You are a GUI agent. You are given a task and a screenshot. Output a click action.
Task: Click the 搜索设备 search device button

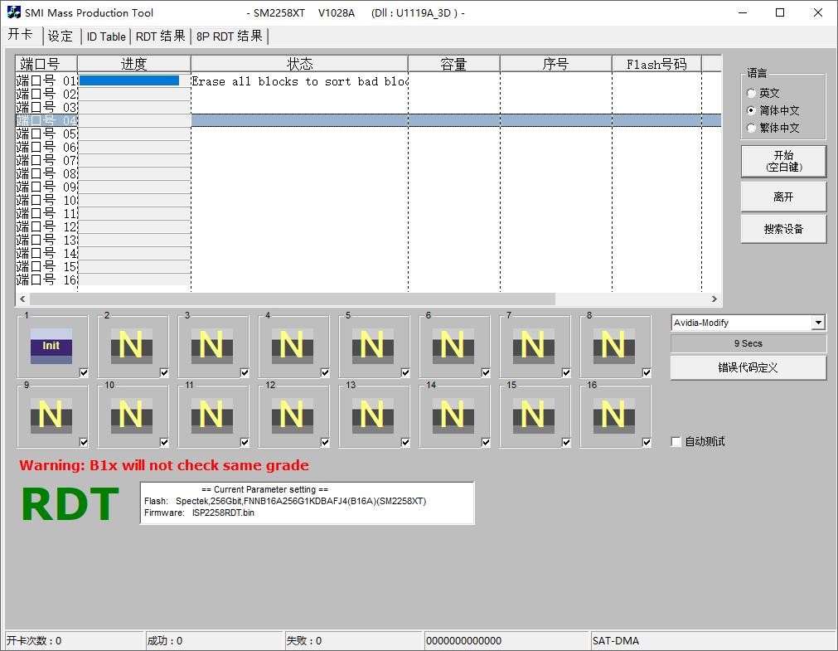click(783, 229)
